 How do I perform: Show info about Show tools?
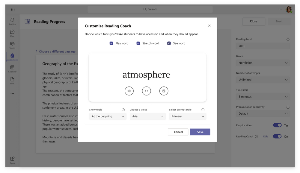(x=123, y=110)
